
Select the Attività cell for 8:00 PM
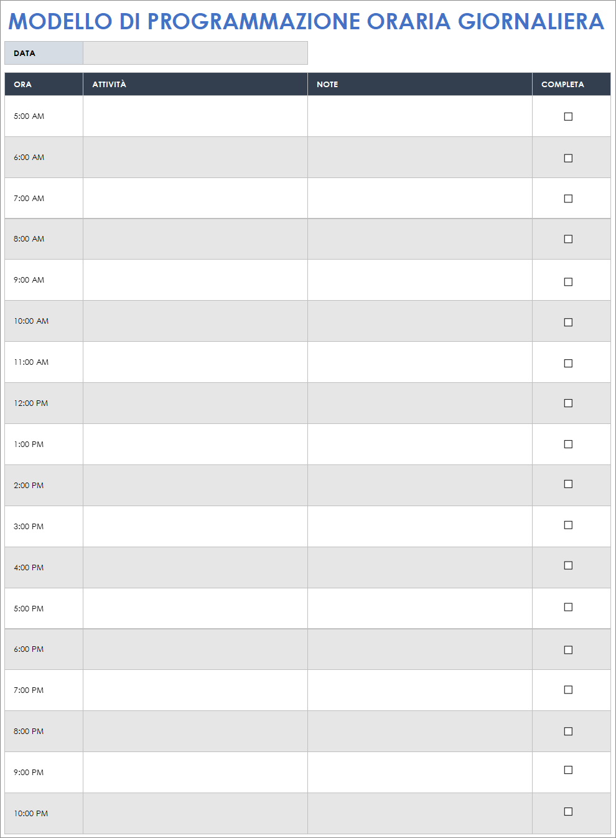click(x=195, y=732)
